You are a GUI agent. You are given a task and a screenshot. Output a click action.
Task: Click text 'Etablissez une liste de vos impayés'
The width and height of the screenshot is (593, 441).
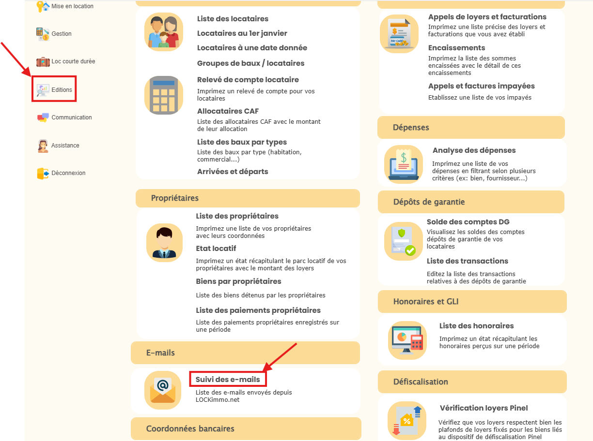[480, 98]
